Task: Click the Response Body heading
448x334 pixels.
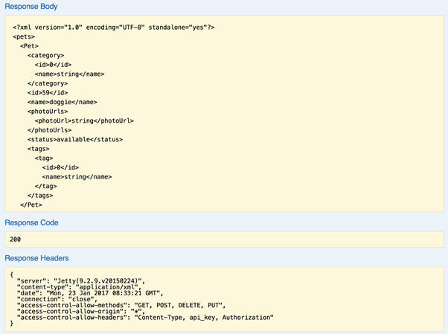Action: pos(31,6)
